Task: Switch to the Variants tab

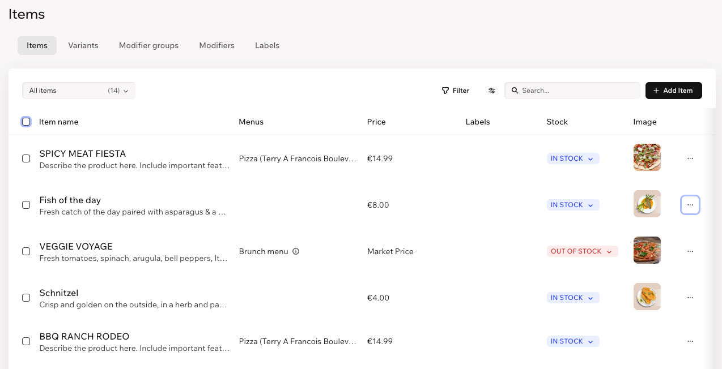Action: (83, 45)
